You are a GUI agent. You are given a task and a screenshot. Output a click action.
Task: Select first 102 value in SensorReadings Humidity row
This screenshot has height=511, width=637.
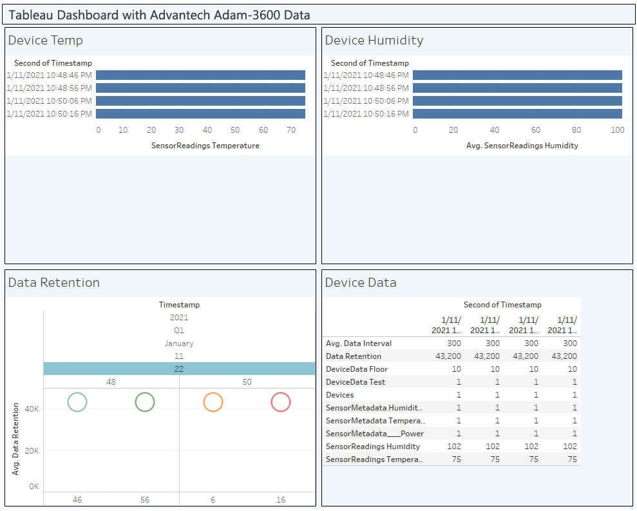(454, 447)
